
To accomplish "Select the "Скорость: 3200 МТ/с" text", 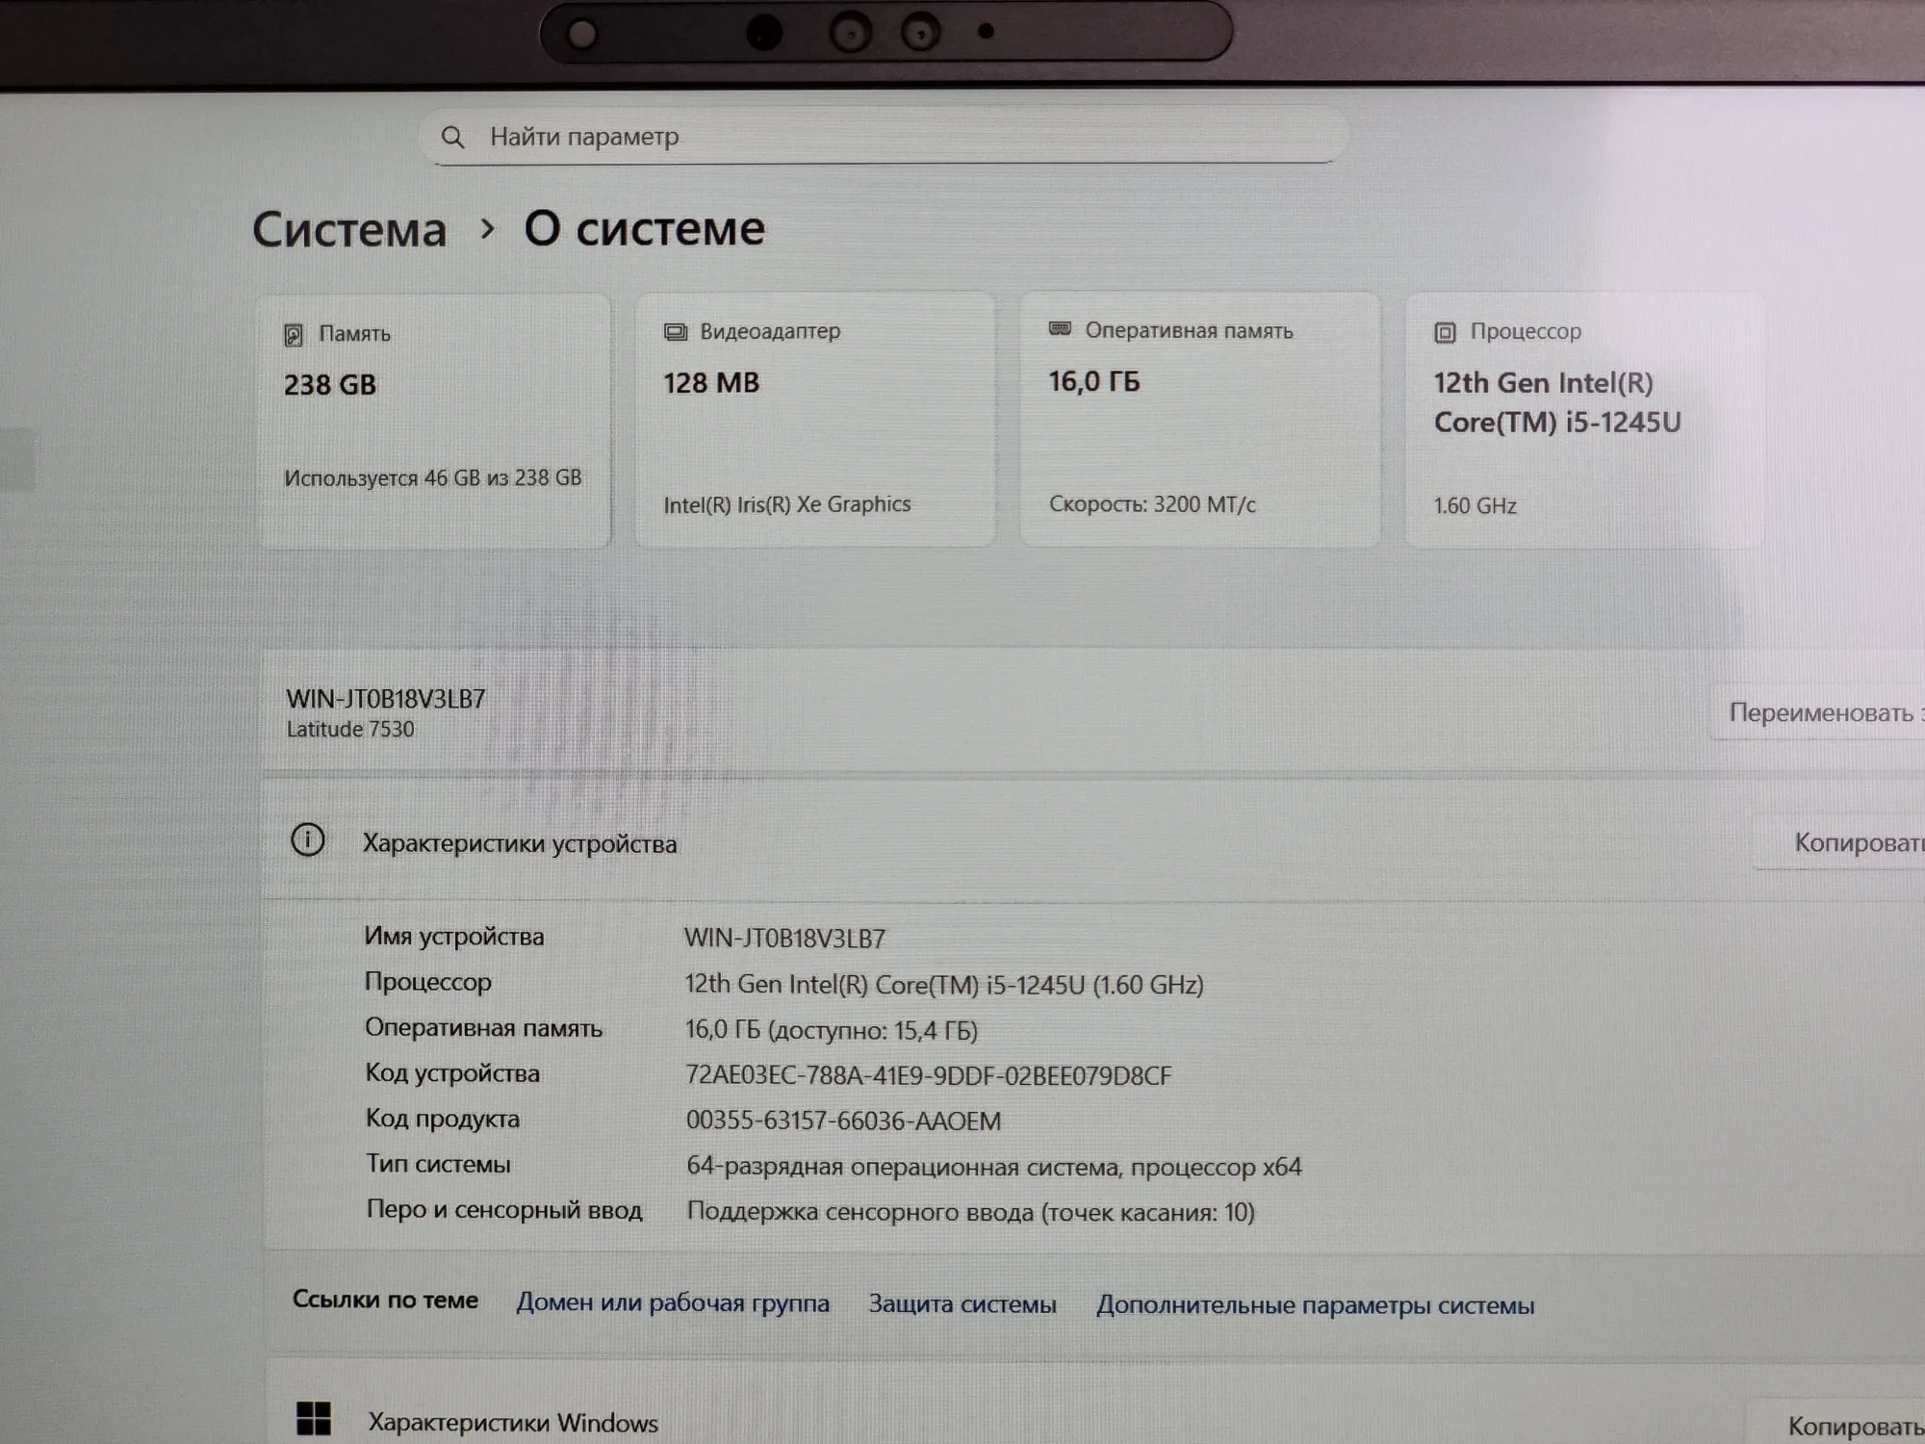I will pos(1152,504).
